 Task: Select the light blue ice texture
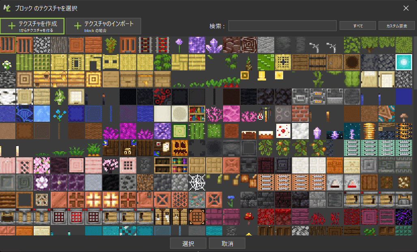point(42,114)
